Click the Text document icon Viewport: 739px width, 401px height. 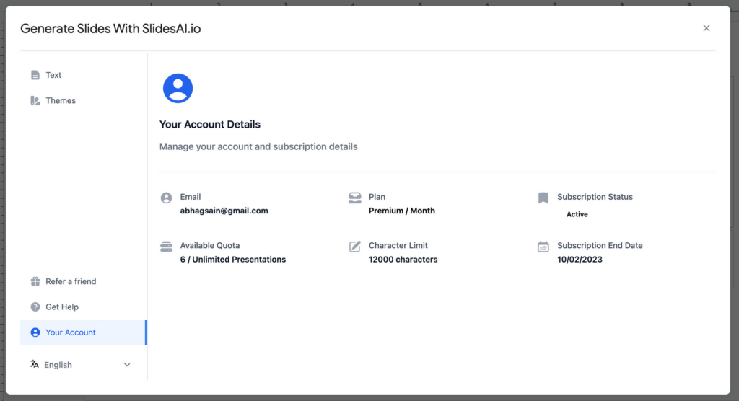click(35, 75)
